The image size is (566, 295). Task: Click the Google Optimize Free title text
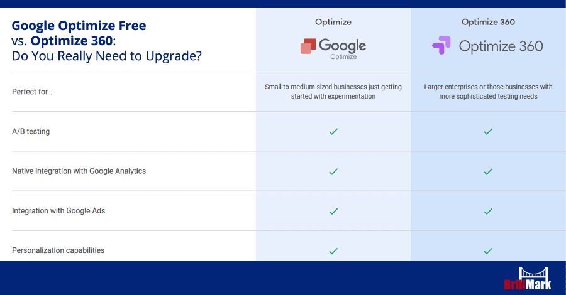pyautogui.click(x=79, y=26)
